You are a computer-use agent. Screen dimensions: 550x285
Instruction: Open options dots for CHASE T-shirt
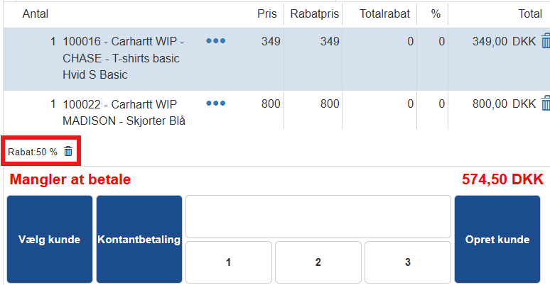click(x=215, y=41)
